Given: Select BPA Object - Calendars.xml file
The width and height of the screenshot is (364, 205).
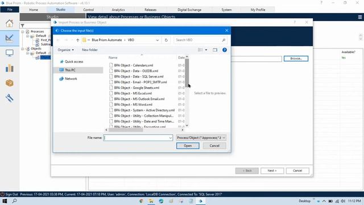Looking at the screenshot, I should 134,65.
